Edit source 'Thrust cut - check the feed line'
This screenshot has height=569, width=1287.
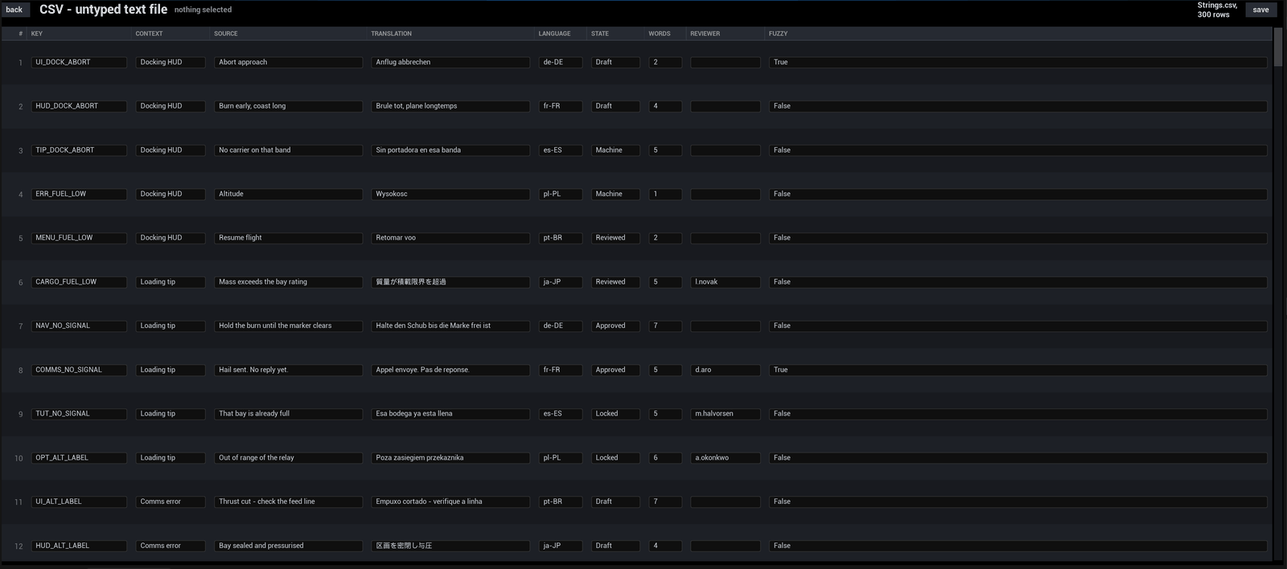(289, 502)
